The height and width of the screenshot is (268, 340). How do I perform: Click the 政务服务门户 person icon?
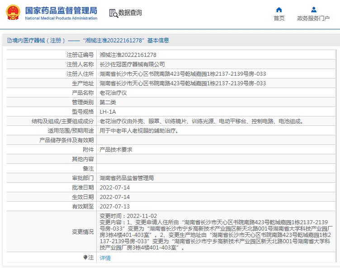pos(314,9)
